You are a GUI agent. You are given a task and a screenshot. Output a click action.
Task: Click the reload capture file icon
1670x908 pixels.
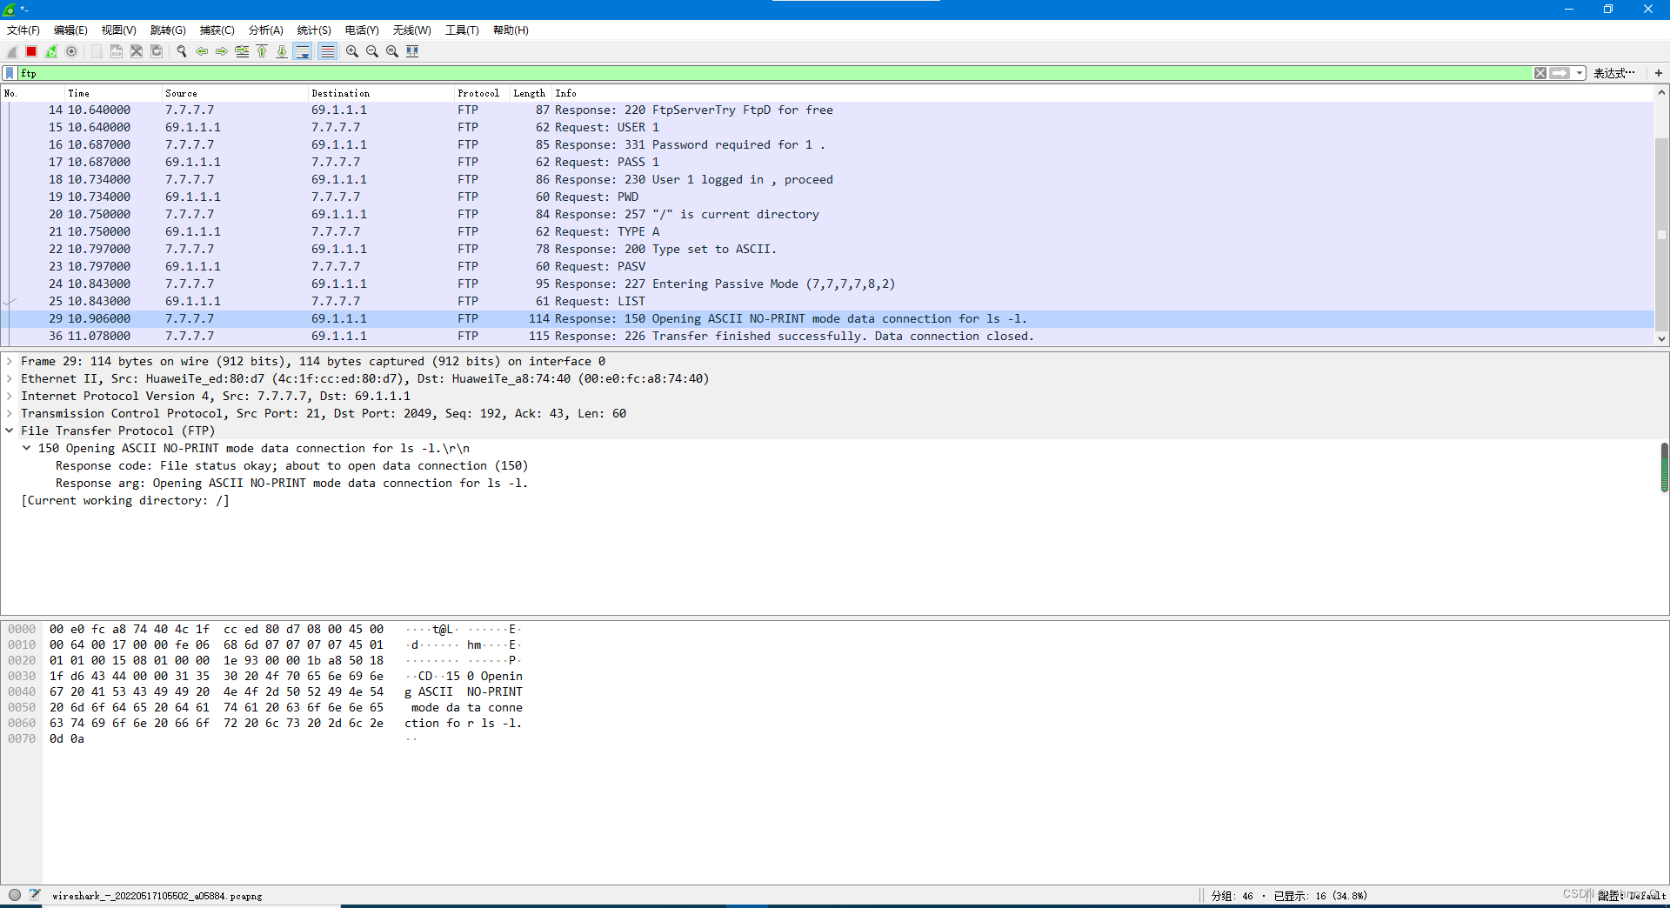[x=157, y=51]
